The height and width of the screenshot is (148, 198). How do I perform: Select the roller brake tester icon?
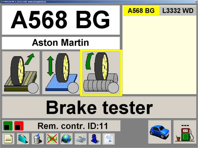(101, 73)
